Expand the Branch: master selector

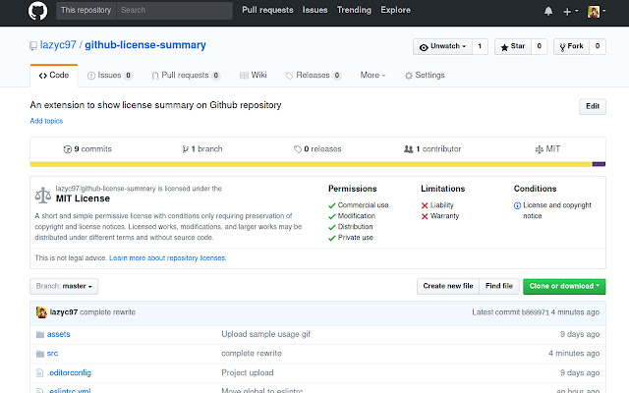(63, 286)
